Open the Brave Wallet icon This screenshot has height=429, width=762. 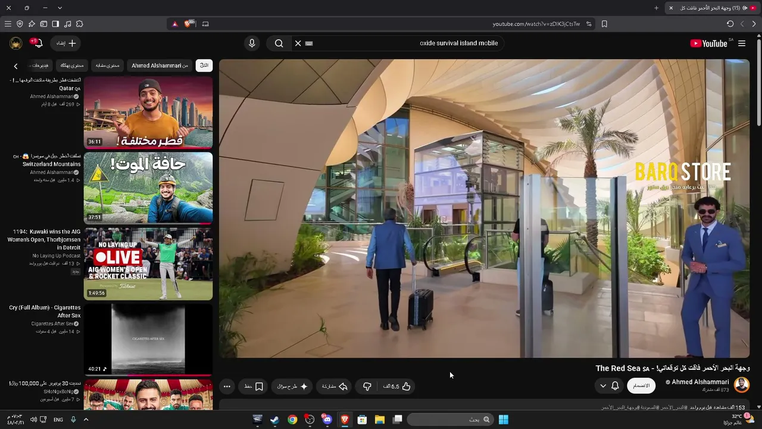[43, 24]
